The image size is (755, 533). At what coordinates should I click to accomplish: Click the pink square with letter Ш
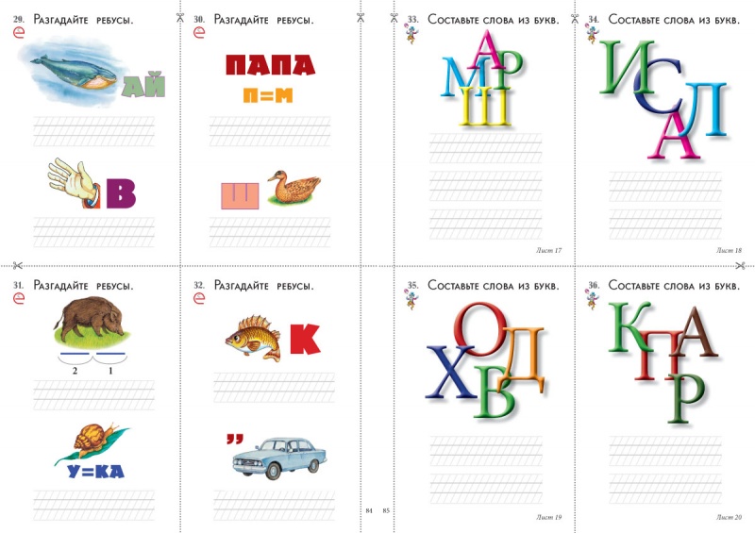click(x=240, y=195)
